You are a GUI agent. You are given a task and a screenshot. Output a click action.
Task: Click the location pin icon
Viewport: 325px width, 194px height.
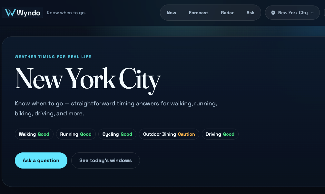point(273,13)
